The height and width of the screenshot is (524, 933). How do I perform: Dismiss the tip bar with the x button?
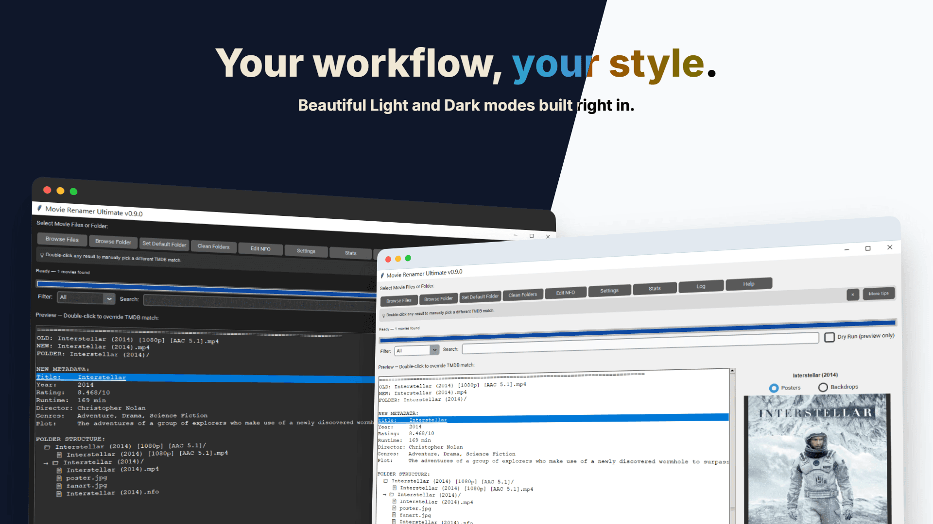point(852,295)
